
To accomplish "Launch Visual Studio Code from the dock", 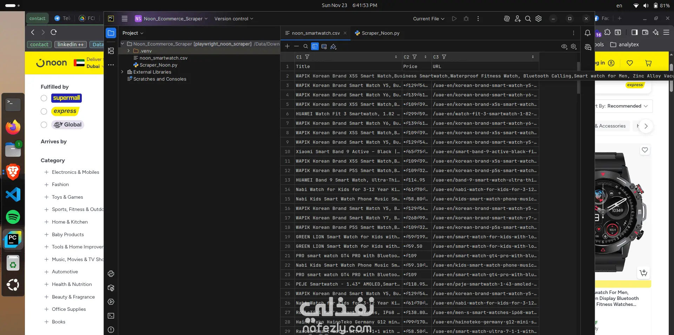I will [x=13, y=194].
